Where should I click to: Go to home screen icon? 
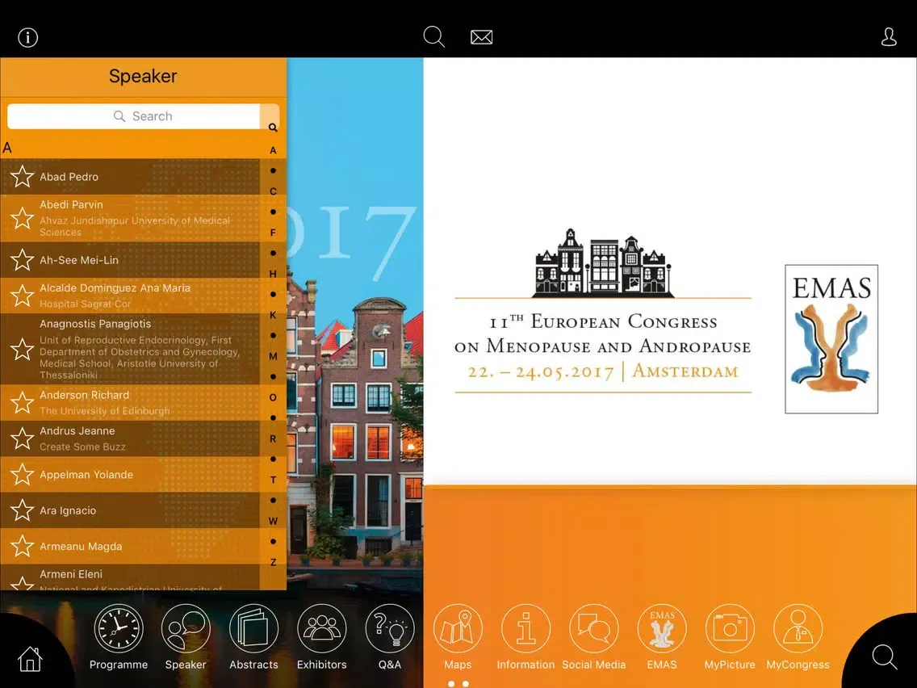30,659
